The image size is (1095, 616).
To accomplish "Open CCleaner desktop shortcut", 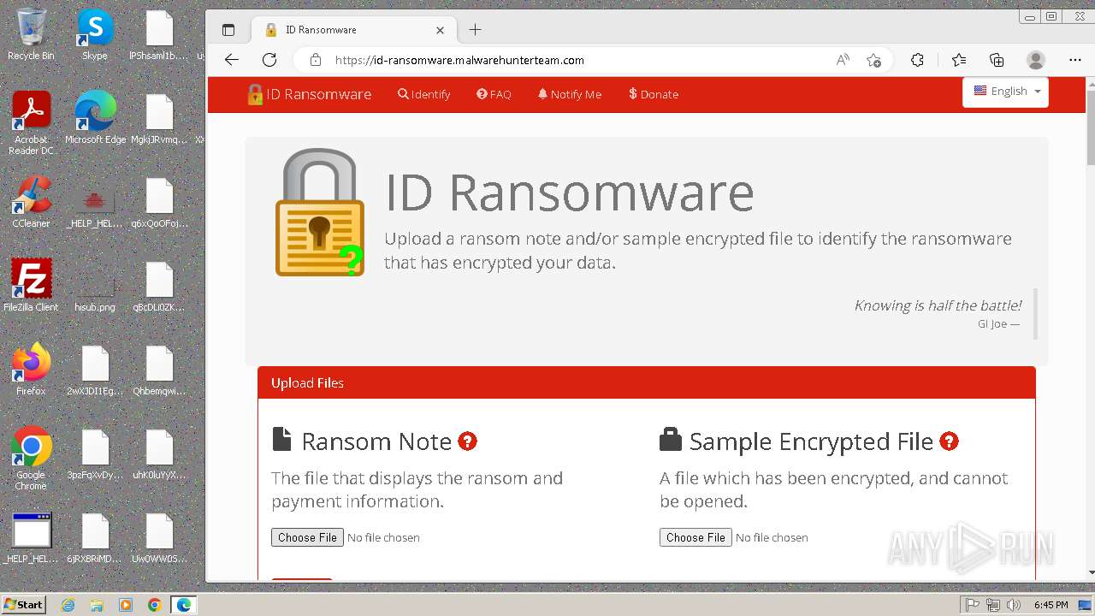I will [x=31, y=202].
